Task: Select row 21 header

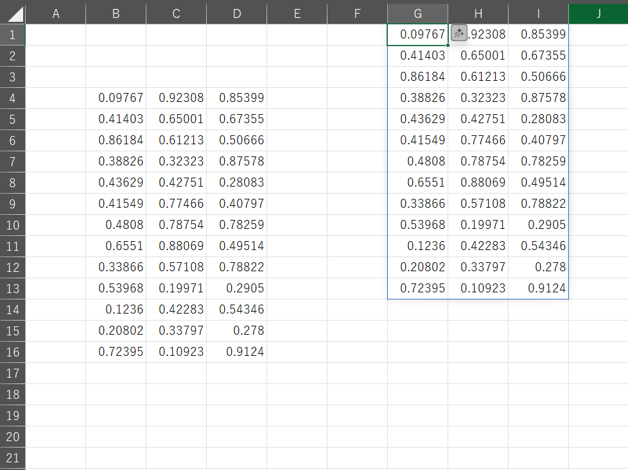Action: (x=12, y=458)
